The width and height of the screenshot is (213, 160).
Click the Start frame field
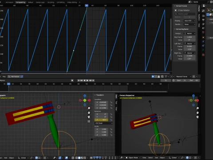click(x=181, y=80)
